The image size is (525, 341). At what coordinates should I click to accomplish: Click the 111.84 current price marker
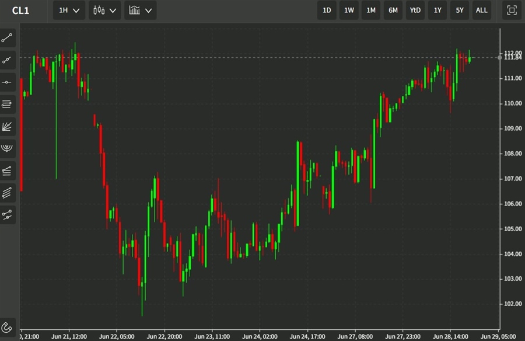tap(513, 58)
